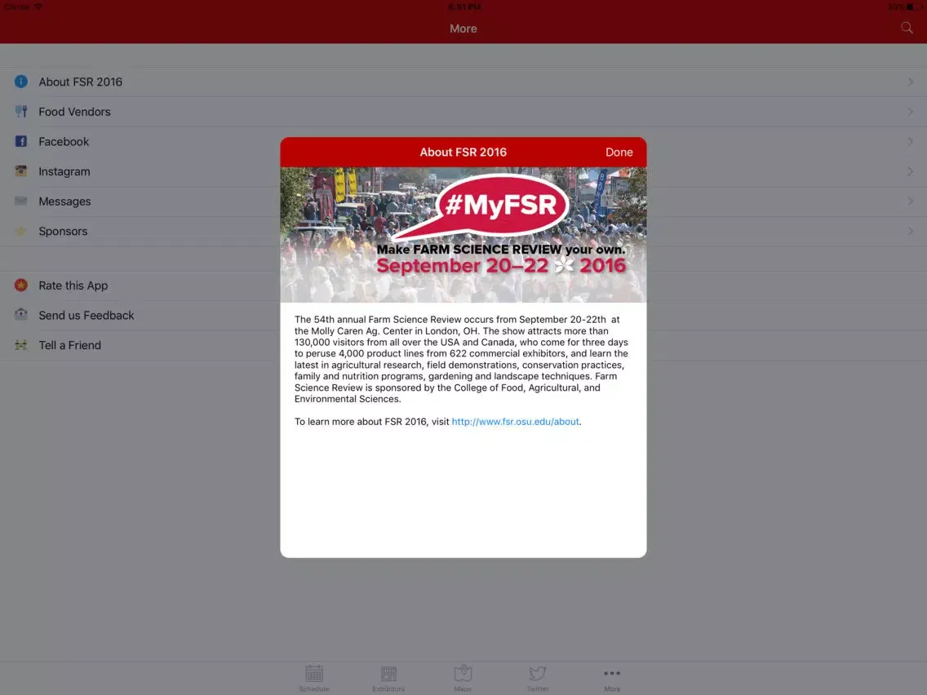Click the battery status indicator
The width and height of the screenshot is (927, 695).
coord(914,7)
